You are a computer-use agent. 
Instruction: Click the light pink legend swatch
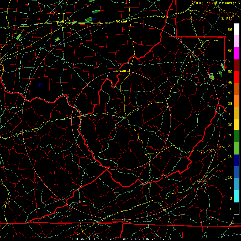(x=236, y=41)
